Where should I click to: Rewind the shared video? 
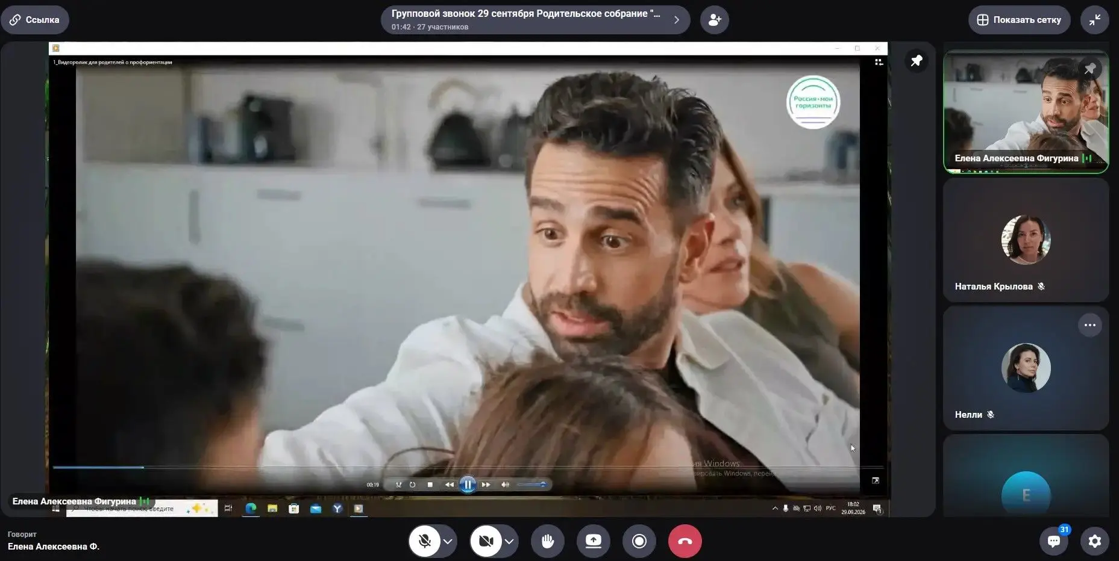(x=450, y=485)
